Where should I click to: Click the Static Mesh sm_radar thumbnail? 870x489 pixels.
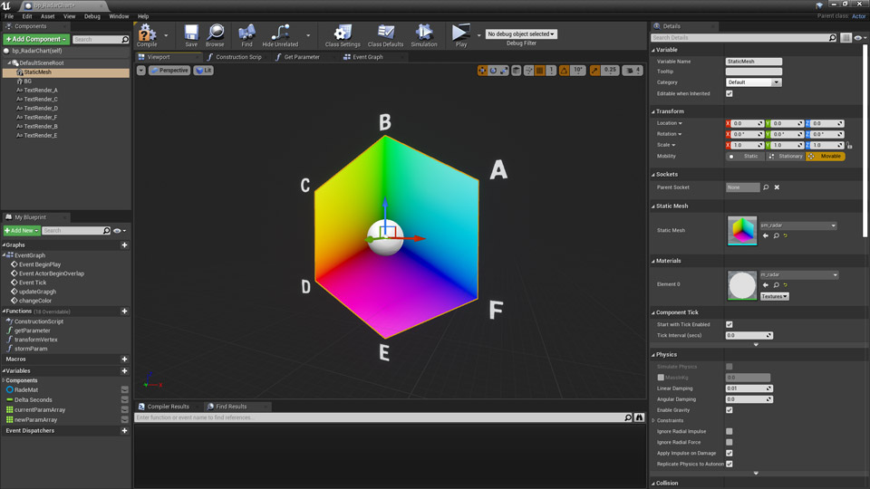pos(742,230)
